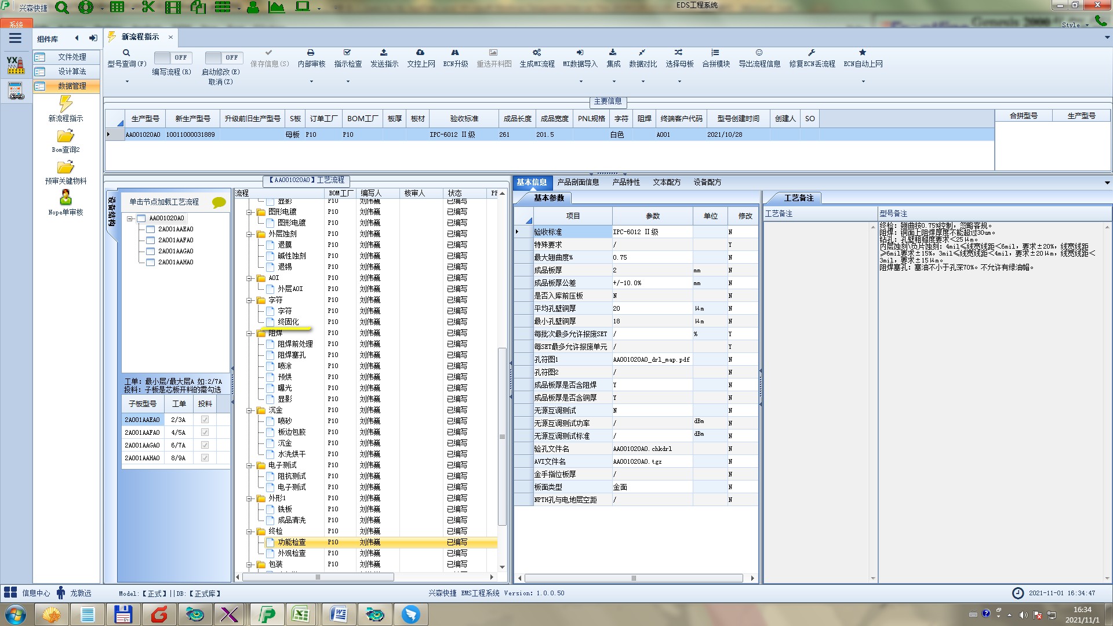
Task: Click the 生成MI流程 gears icon
Action: click(537, 53)
